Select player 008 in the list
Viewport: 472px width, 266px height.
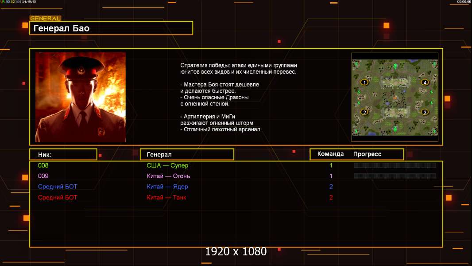(x=43, y=165)
